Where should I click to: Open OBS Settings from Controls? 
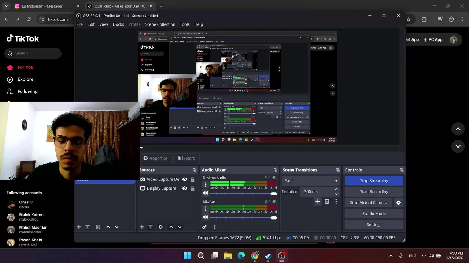coord(374,224)
